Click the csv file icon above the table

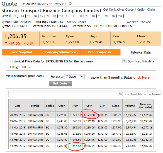tap(120, 94)
